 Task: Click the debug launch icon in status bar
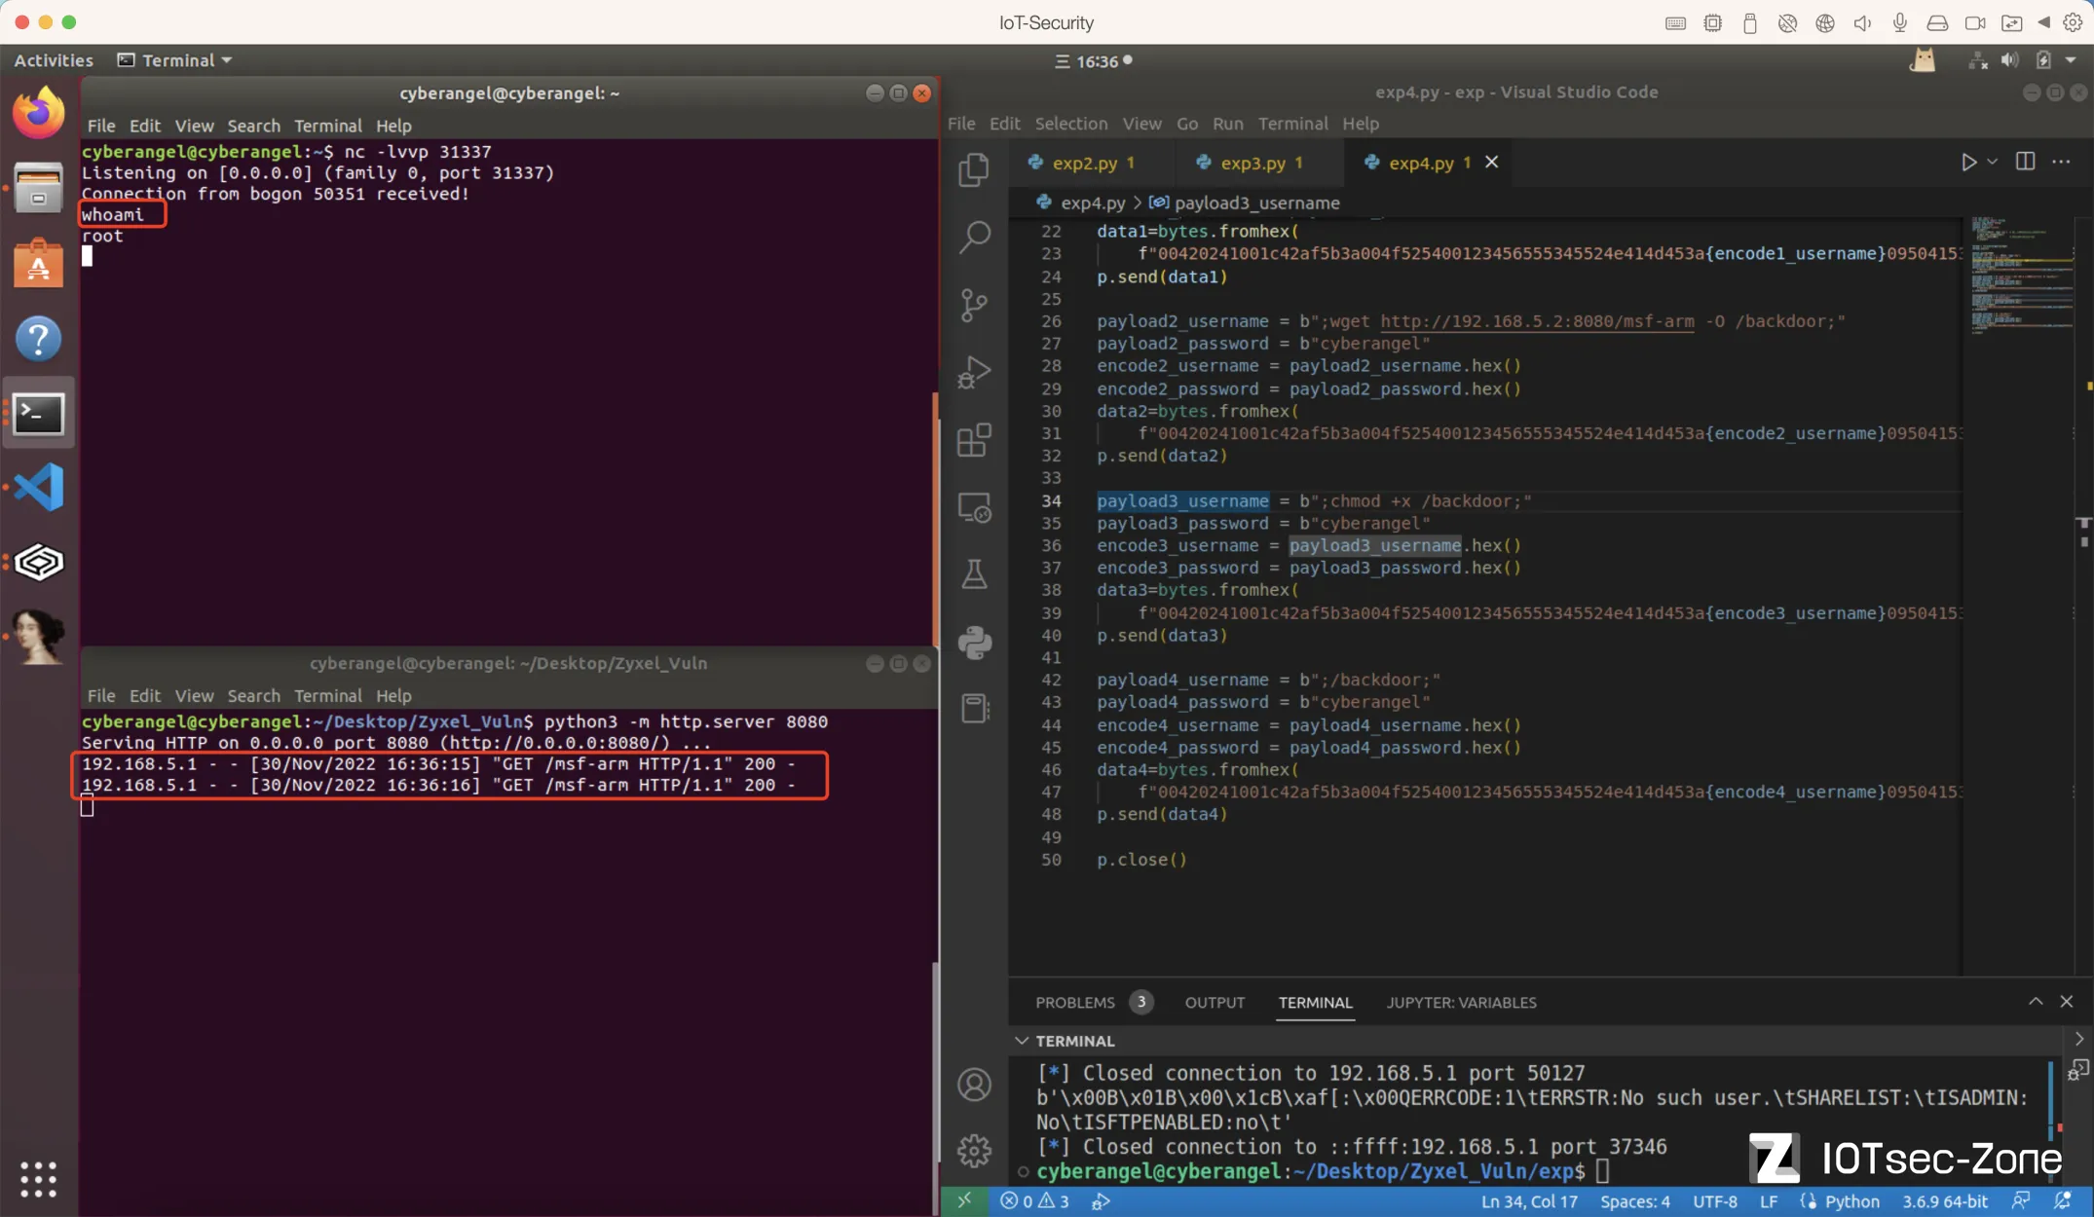[x=1101, y=1200]
